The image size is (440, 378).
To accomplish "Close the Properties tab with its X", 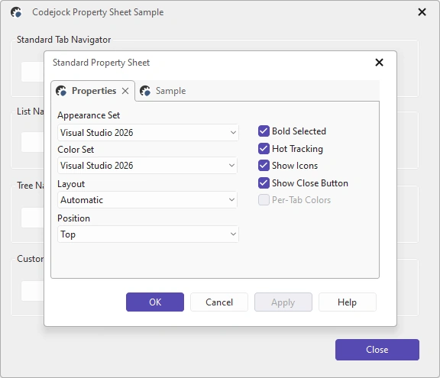I will click(125, 91).
